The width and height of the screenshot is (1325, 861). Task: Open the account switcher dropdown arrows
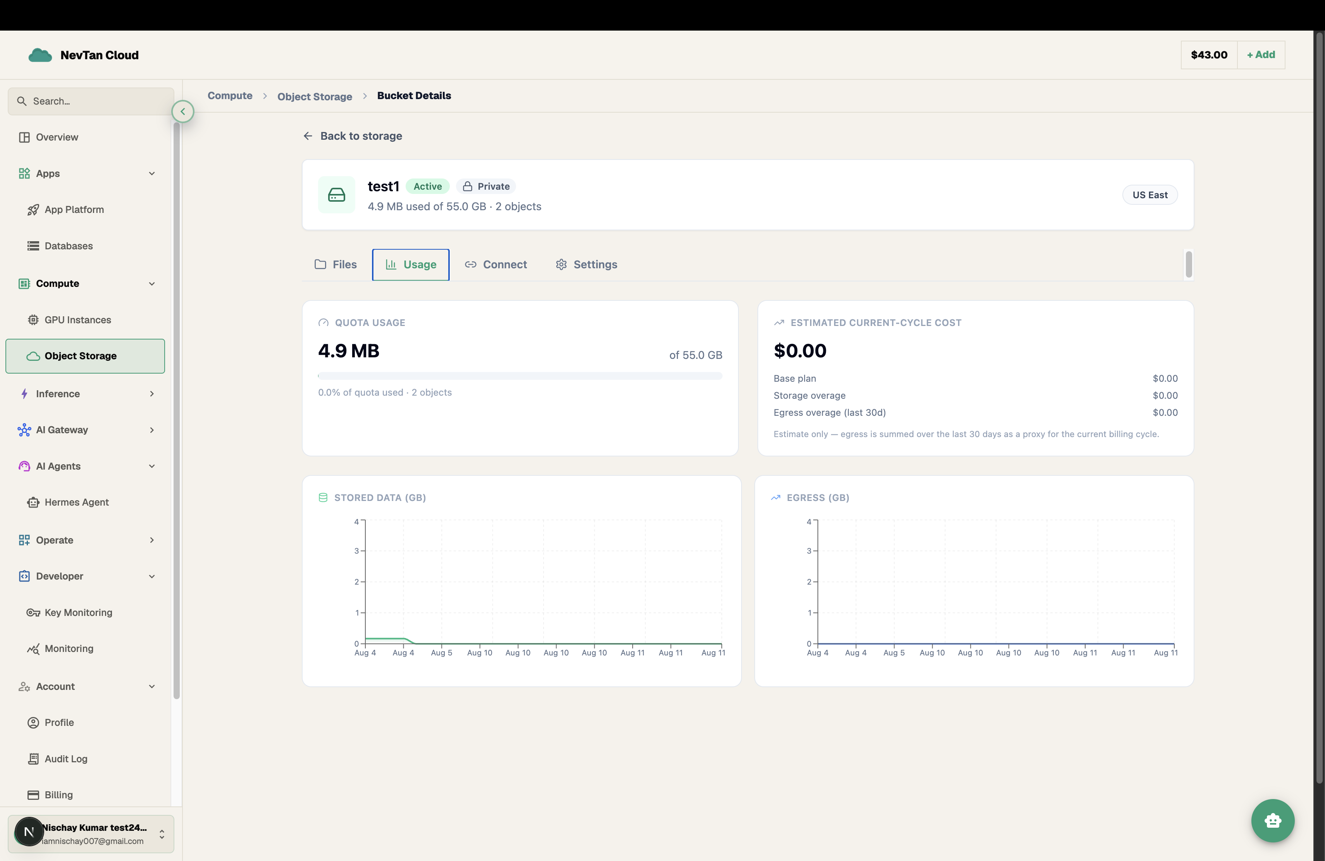click(162, 834)
